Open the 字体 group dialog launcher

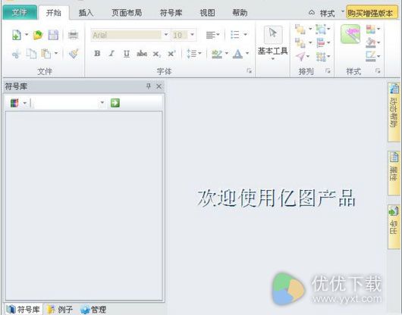tap(249, 71)
